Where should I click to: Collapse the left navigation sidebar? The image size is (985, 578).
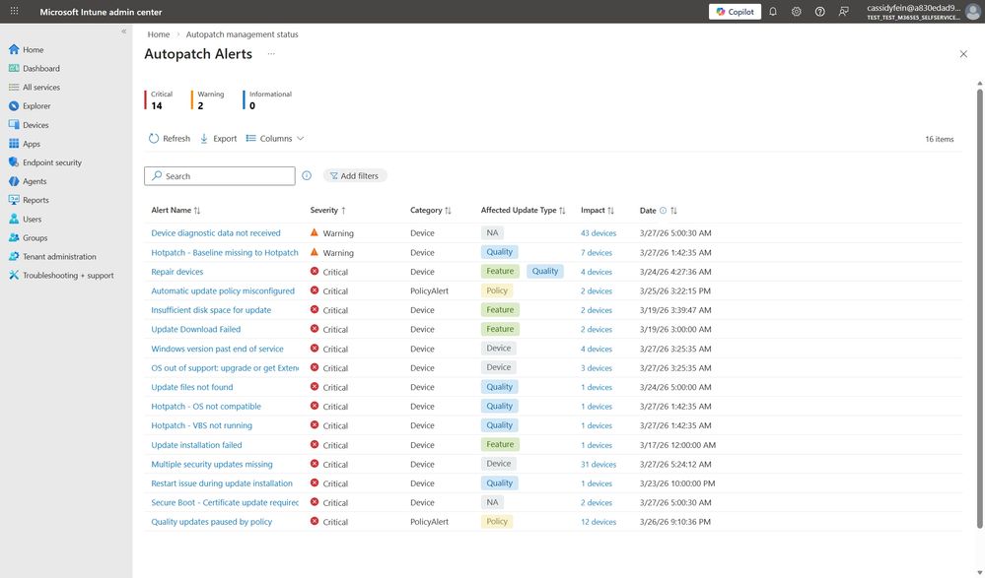click(x=124, y=31)
